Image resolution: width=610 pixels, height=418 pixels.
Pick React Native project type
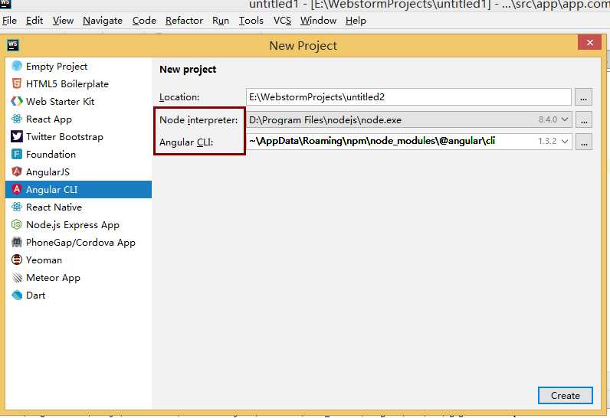point(79,207)
